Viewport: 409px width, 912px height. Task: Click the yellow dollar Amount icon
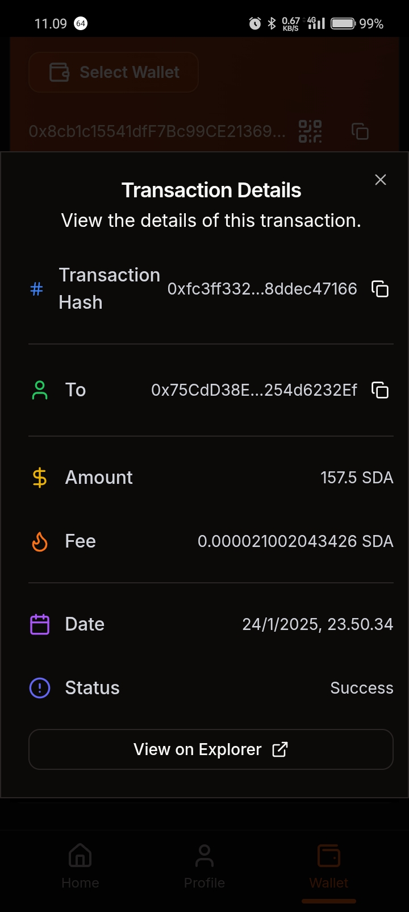coord(40,478)
